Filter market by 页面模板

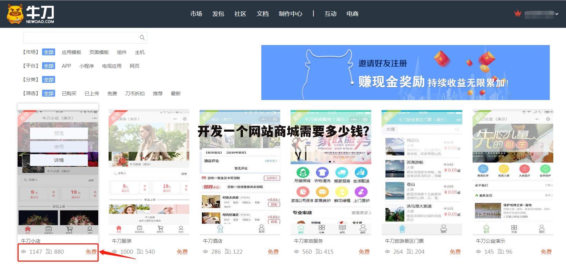click(99, 52)
